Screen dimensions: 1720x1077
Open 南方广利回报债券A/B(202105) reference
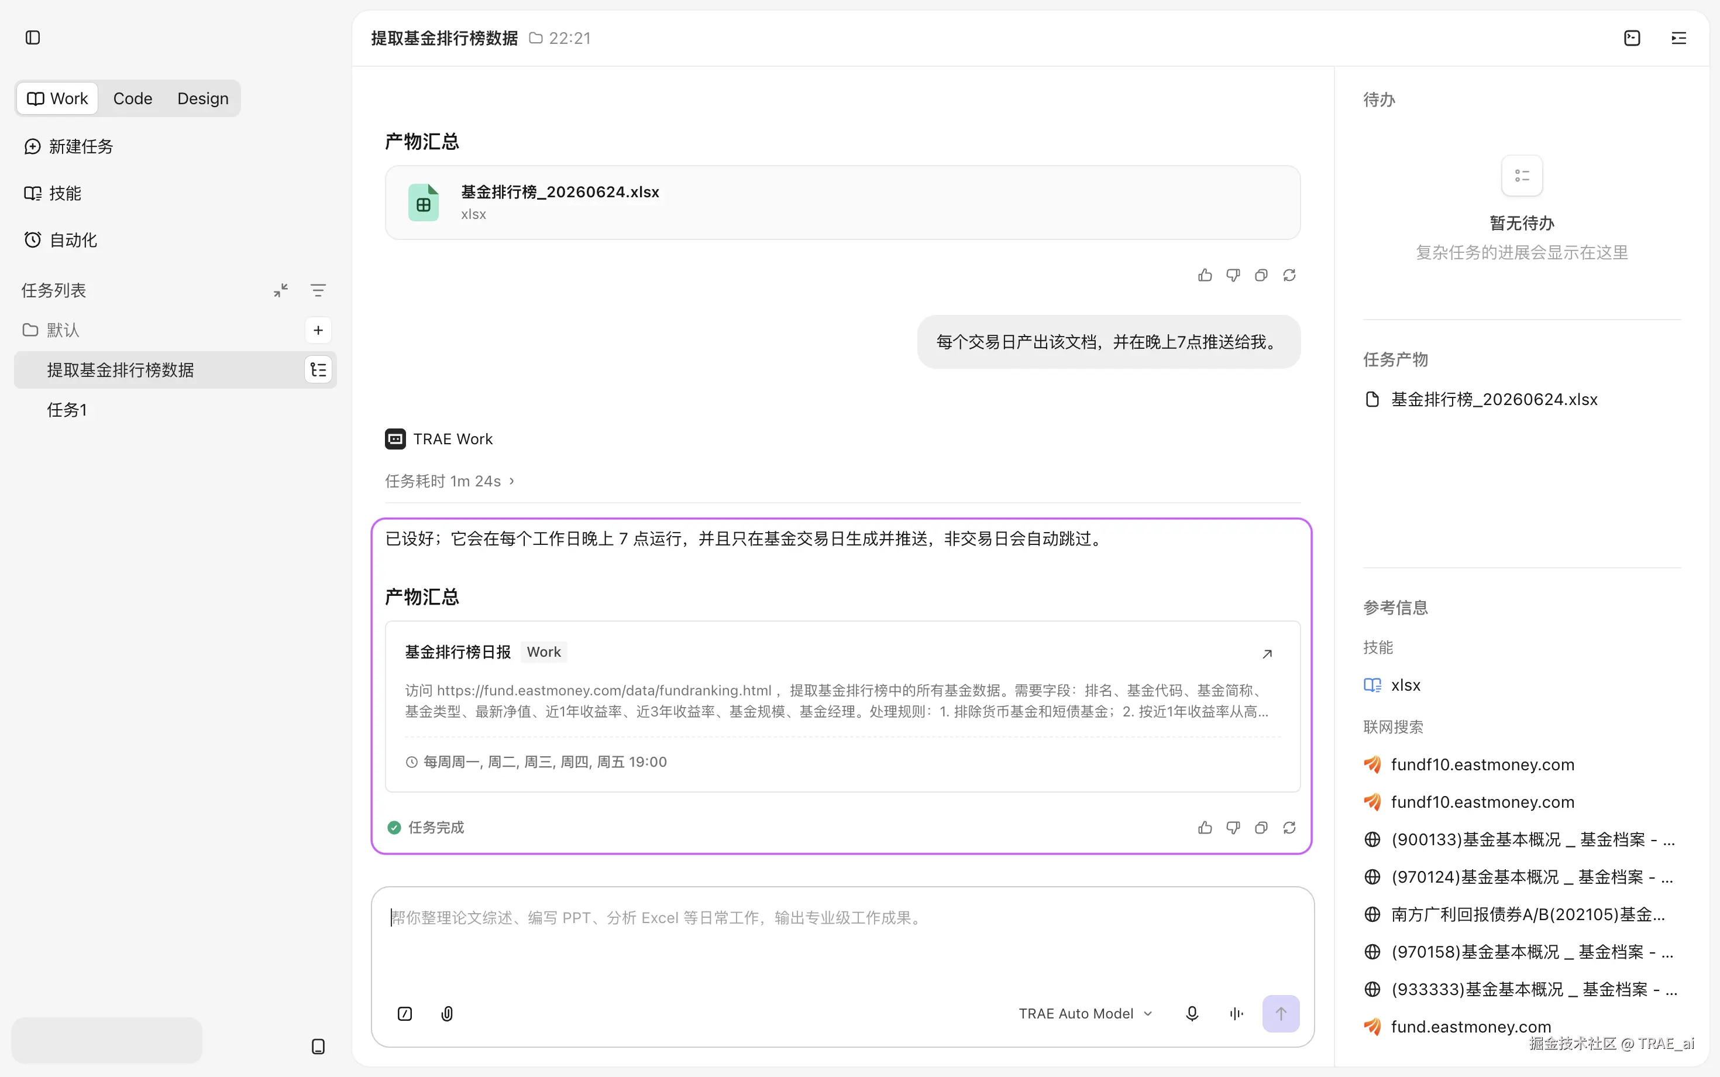click(1515, 914)
